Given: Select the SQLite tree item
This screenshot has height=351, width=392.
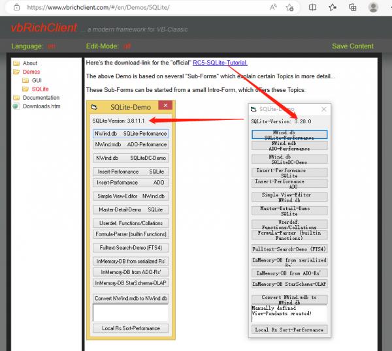Looking at the screenshot, I should [41, 89].
